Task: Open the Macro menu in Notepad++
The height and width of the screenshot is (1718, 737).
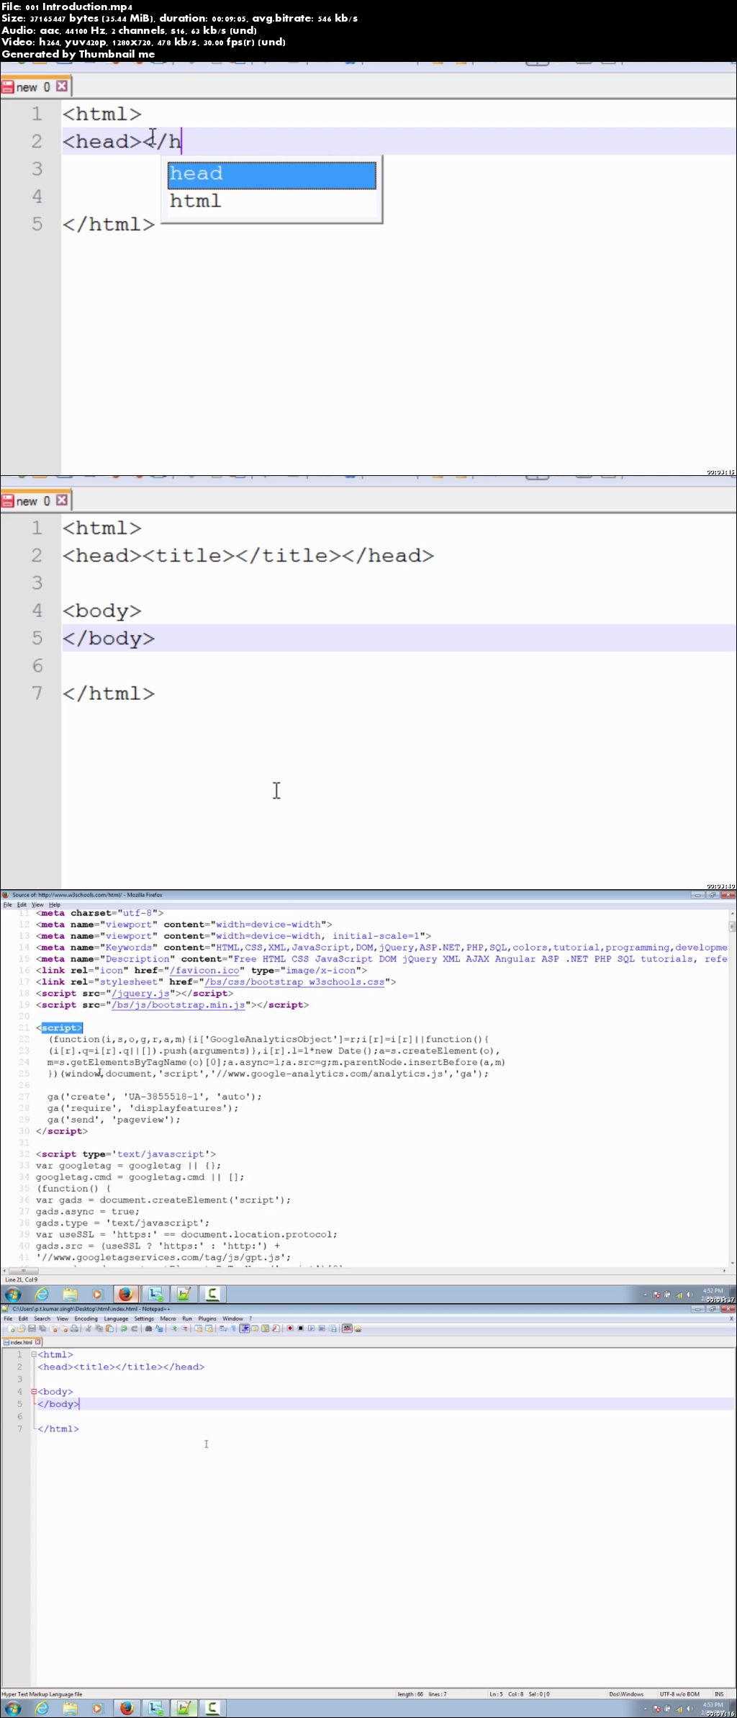Action: tap(168, 1319)
